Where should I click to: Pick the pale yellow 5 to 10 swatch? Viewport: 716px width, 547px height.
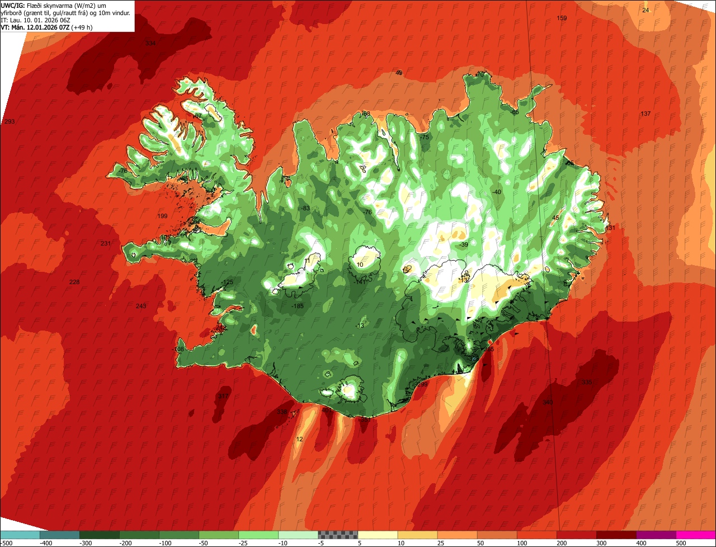pos(378,534)
